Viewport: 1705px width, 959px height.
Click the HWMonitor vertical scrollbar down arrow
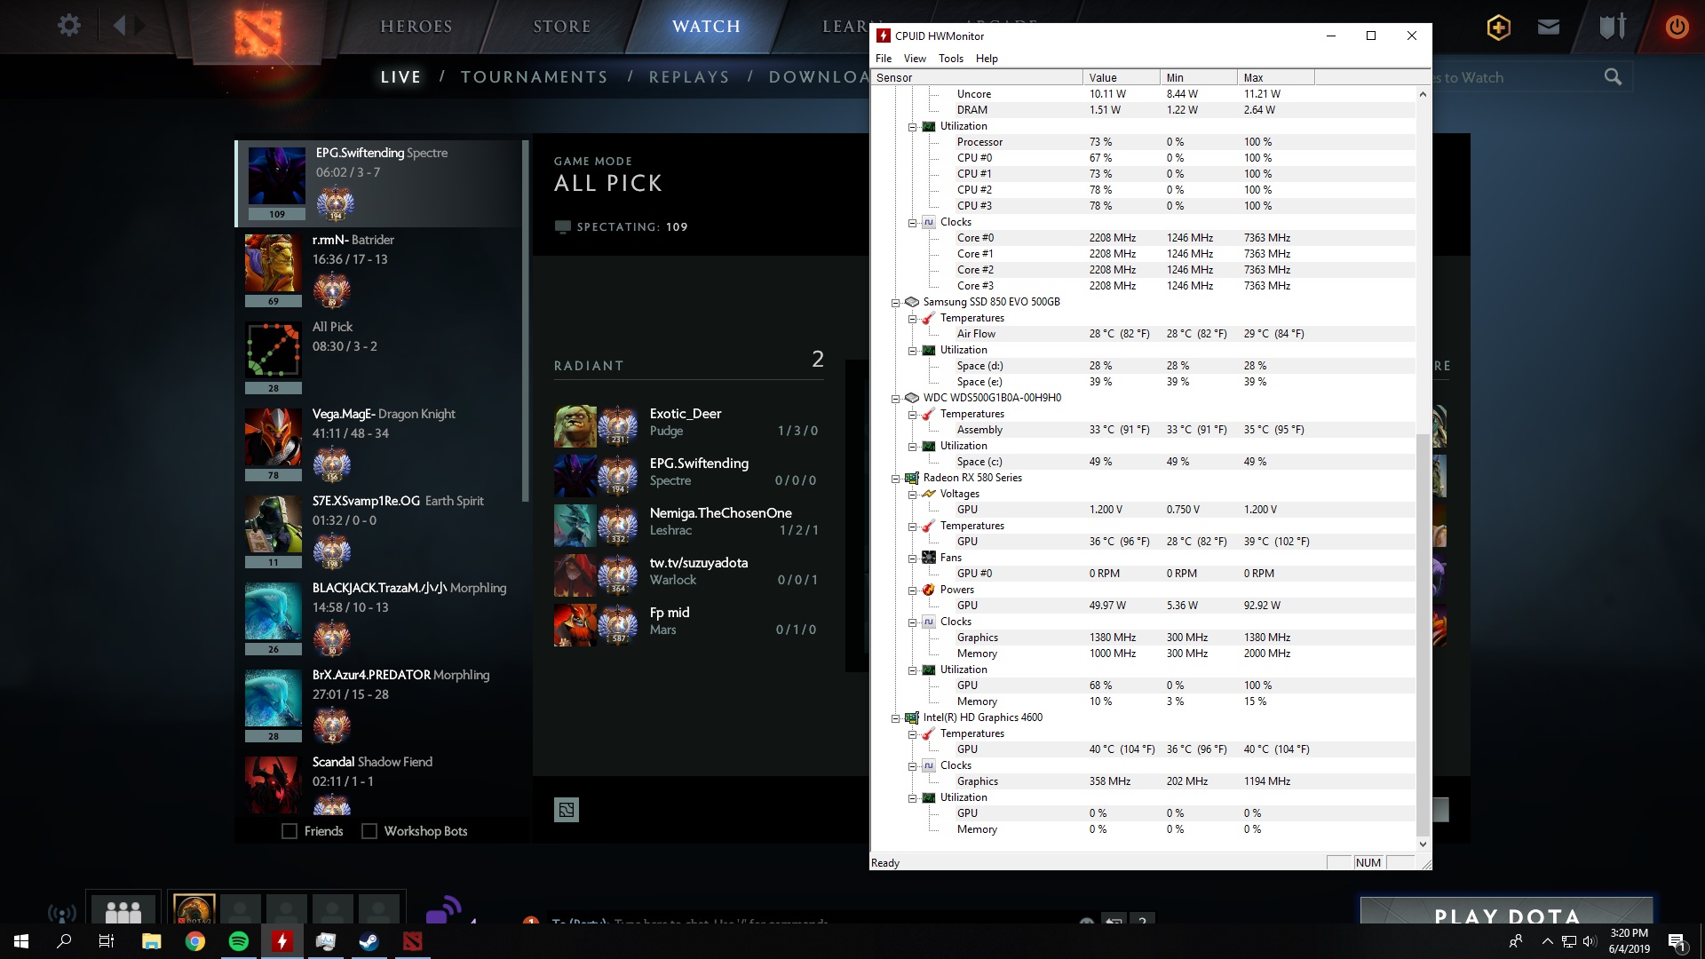pyautogui.click(x=1423, y=844)
